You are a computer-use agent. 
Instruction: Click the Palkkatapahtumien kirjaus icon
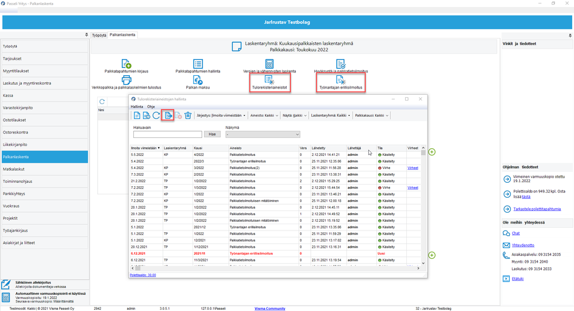[126, 64]
